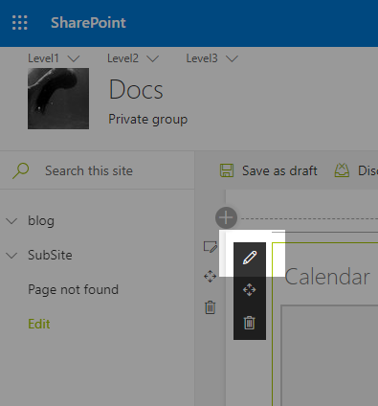Open the Page not found link
Screen dimensions: 378x406
tap(73, 289)
